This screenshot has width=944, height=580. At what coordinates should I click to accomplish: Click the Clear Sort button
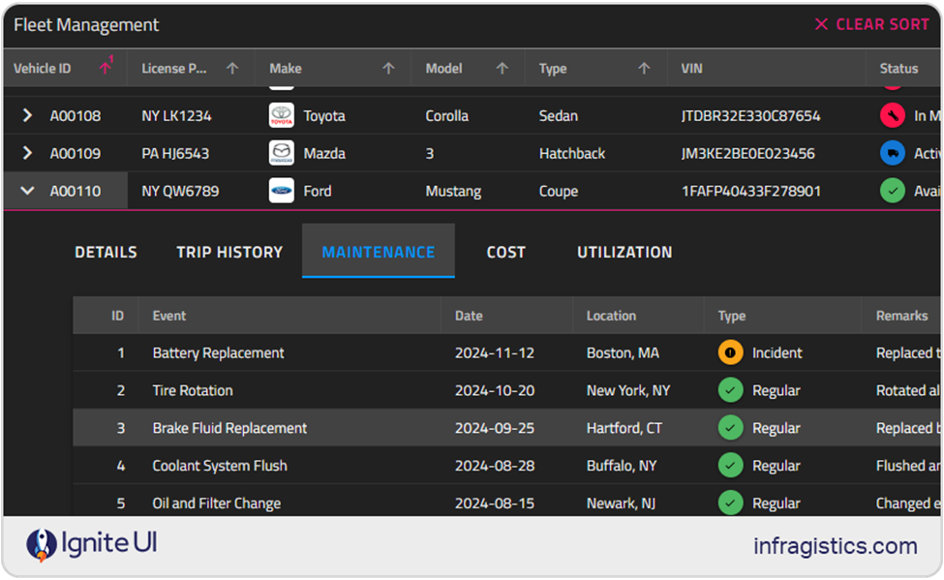click(871, 24)
